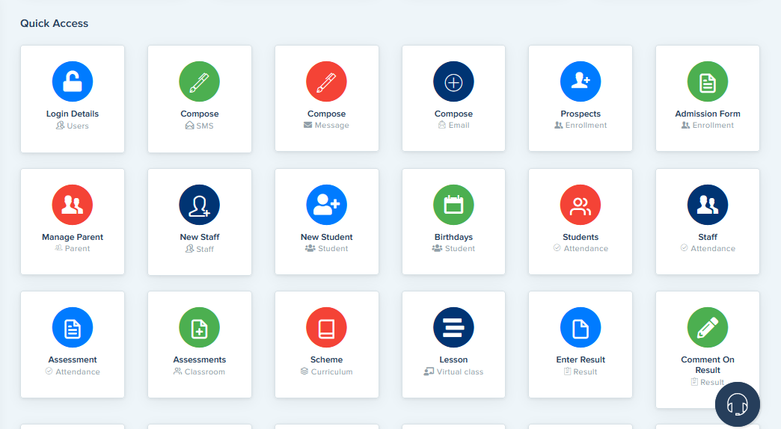Click the New Staff icon
Image resolution: width=781 pixels, height=429 pixels.
click(x=199, y=205)
